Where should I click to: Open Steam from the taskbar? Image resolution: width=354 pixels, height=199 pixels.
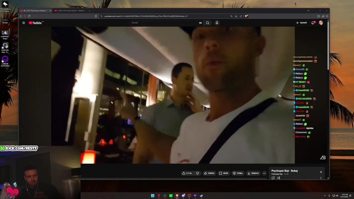201,196
